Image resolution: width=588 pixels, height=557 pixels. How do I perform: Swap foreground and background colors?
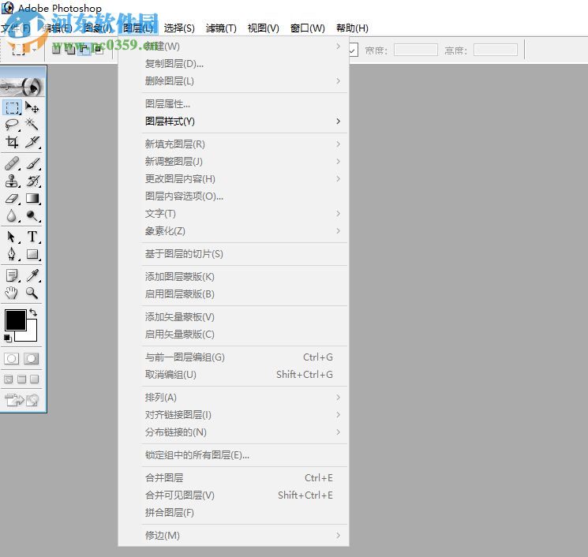coord(33,312)
